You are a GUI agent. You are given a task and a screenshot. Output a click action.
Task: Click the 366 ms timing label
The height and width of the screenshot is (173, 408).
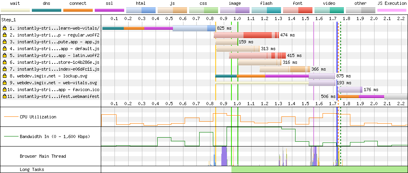319,69
